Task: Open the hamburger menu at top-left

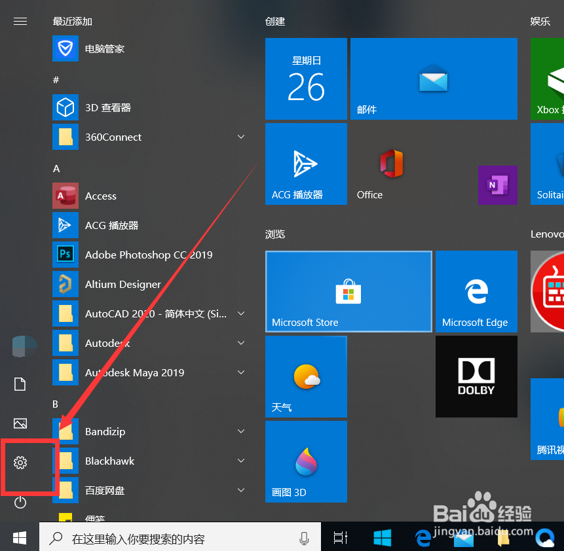Action: pos(20,22)
